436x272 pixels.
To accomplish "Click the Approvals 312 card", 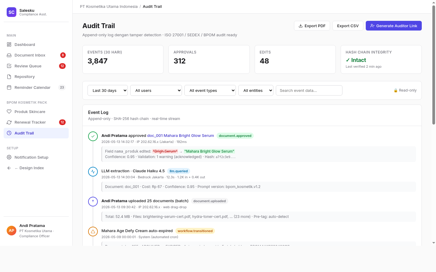I will tap(209, 59).
